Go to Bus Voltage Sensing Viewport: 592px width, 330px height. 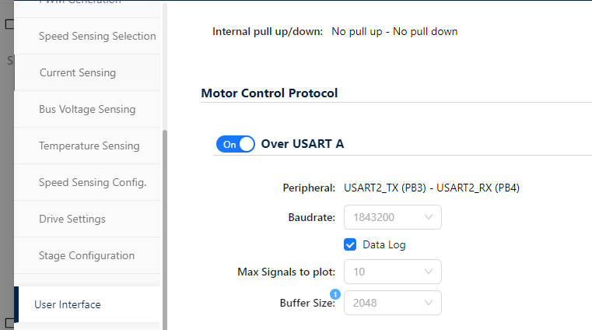point(87,109)
